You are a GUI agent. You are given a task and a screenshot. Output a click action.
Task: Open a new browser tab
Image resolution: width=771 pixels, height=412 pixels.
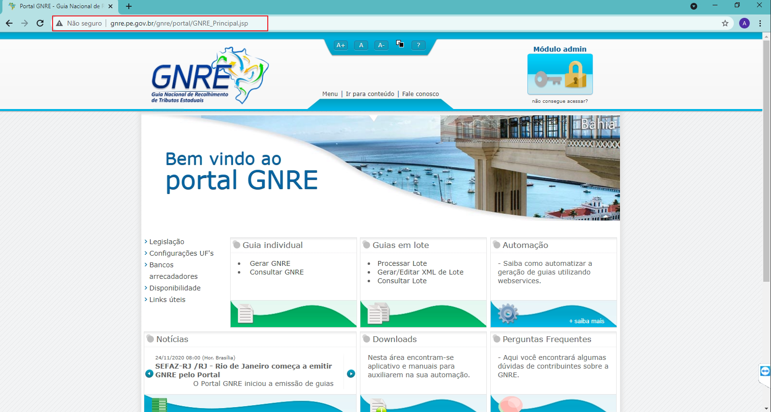point(129,6)
